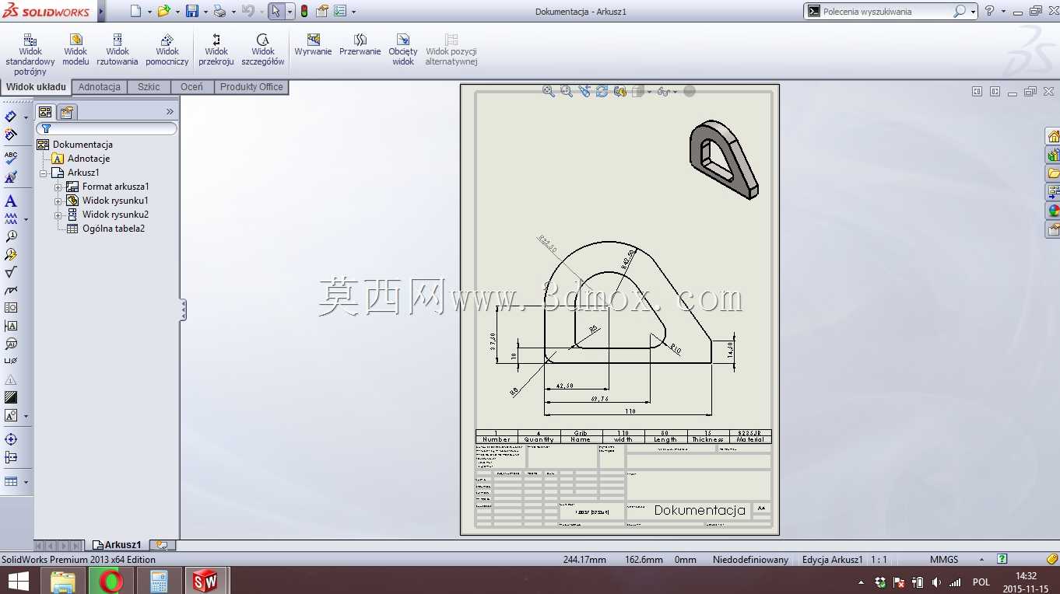
Task: Expand the FeatureManager panel chevron
Action: (170, 112)
